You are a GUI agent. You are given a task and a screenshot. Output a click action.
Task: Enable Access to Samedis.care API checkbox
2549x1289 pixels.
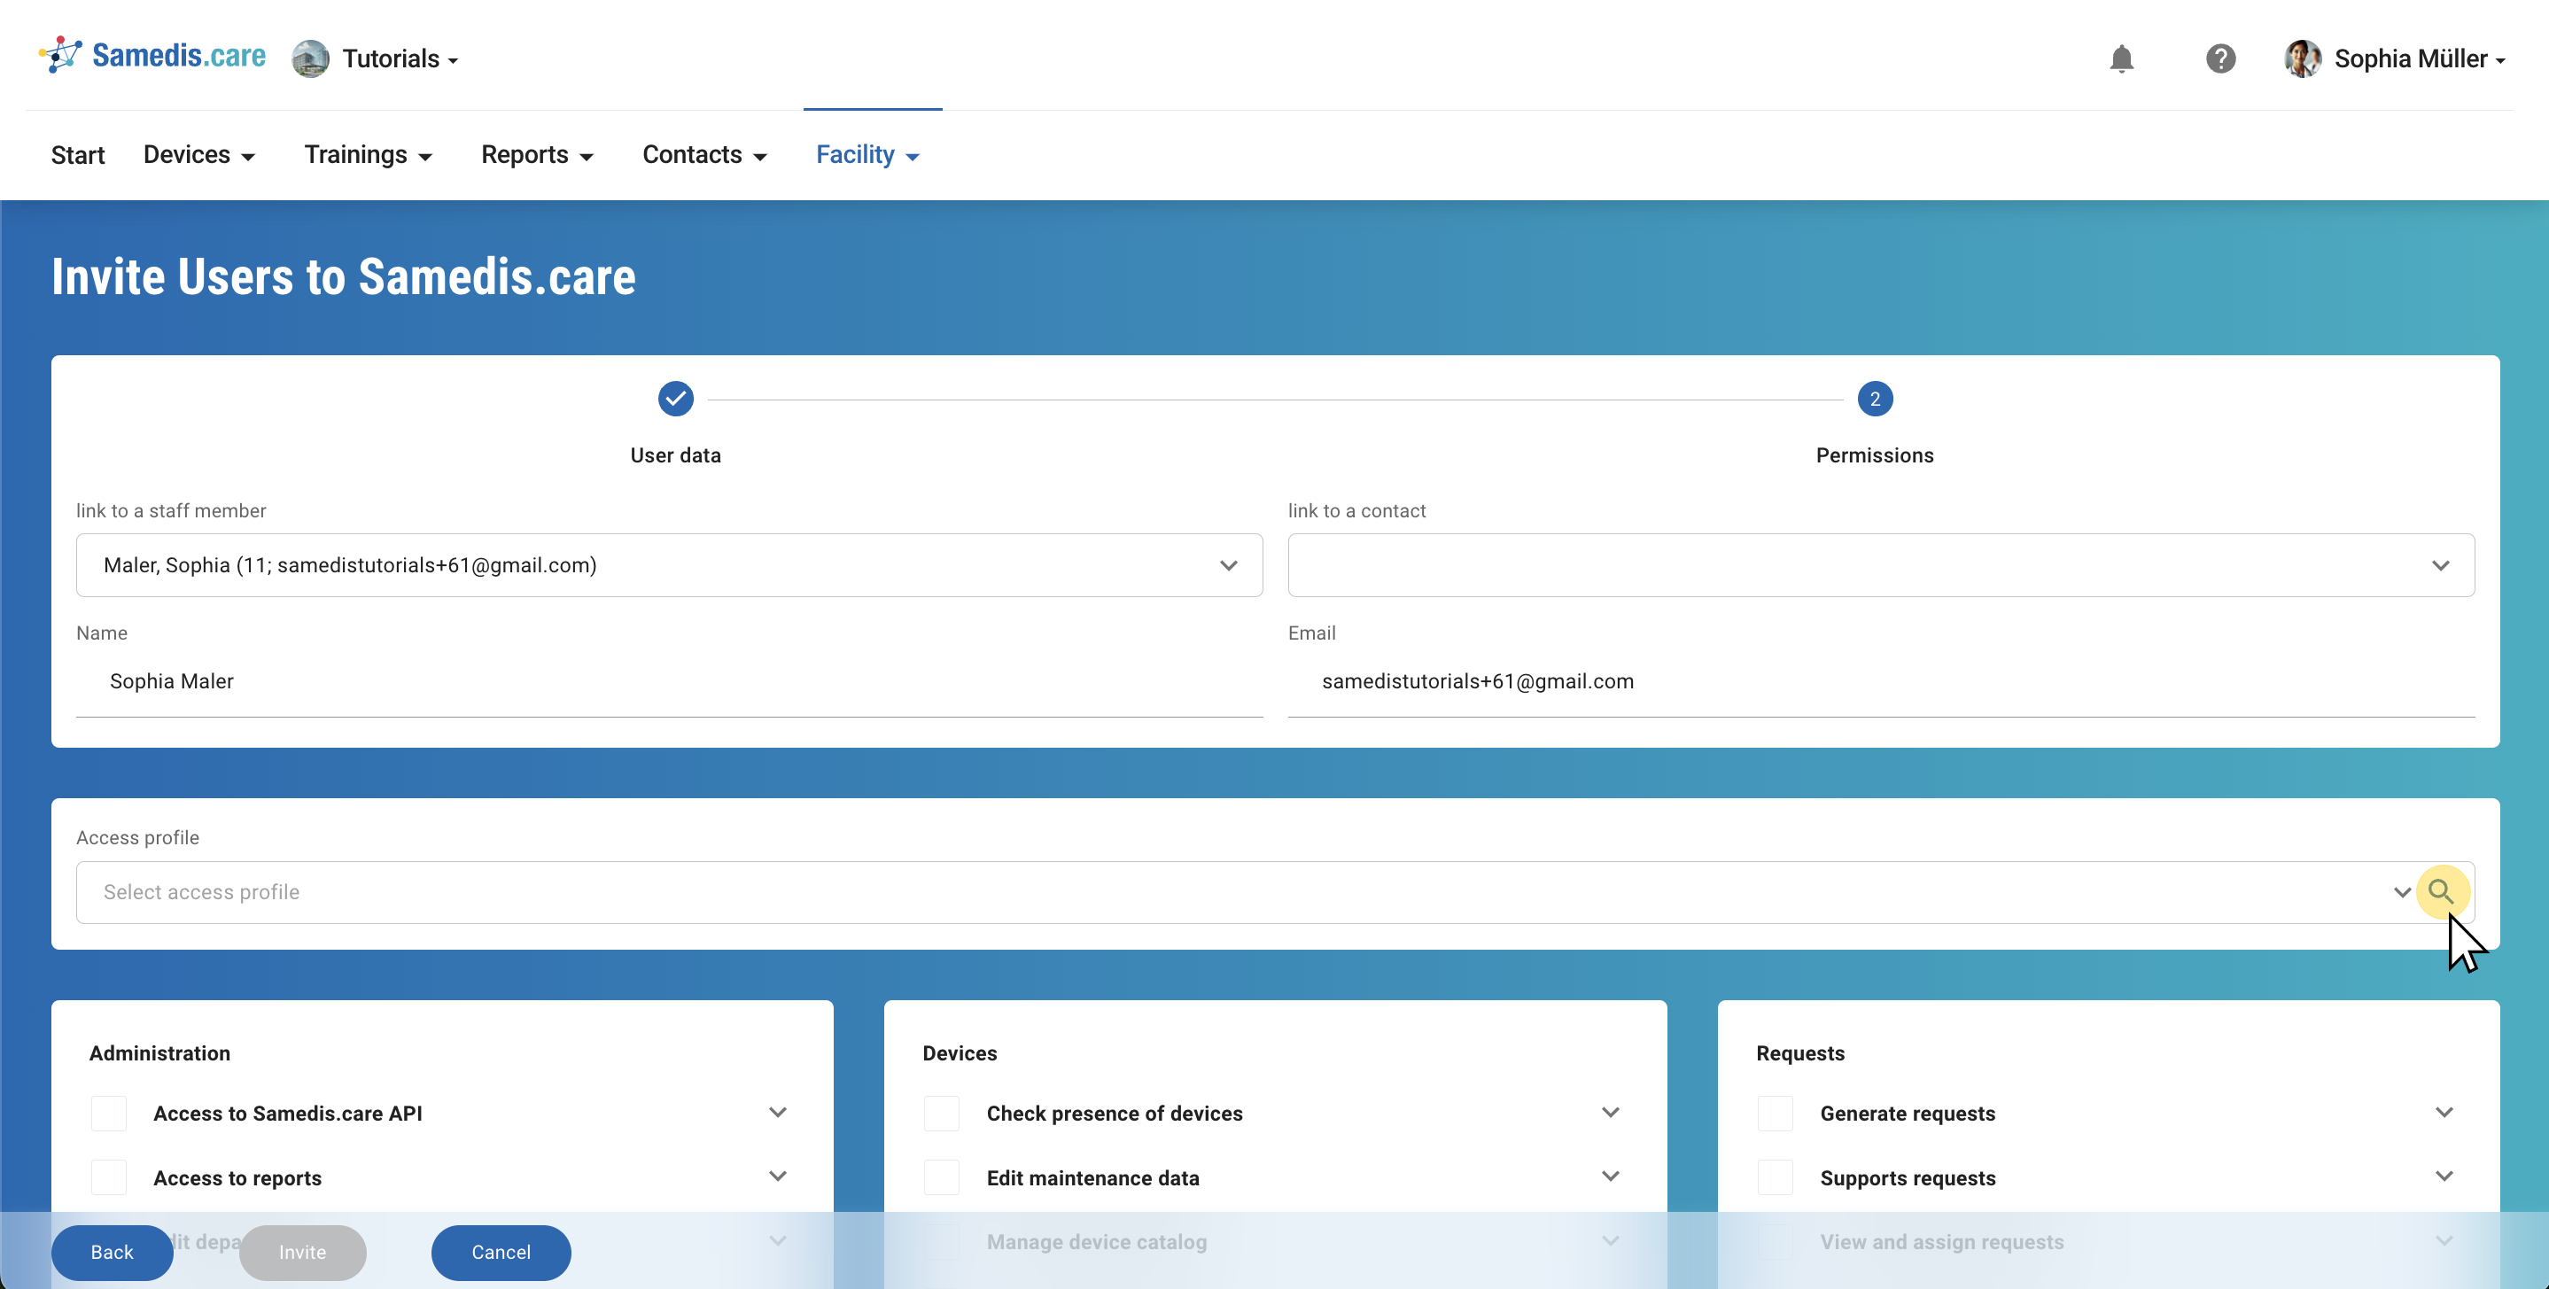click(x=109, y=1113)
